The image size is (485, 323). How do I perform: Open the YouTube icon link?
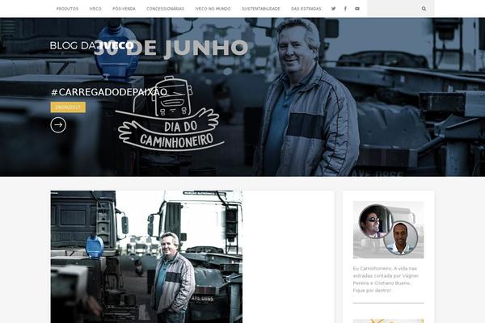point(357,9)
